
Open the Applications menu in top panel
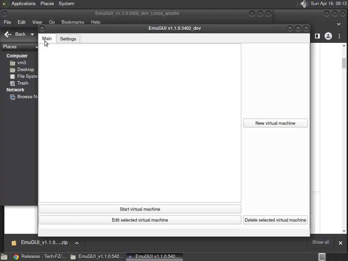tap(23, 3)
